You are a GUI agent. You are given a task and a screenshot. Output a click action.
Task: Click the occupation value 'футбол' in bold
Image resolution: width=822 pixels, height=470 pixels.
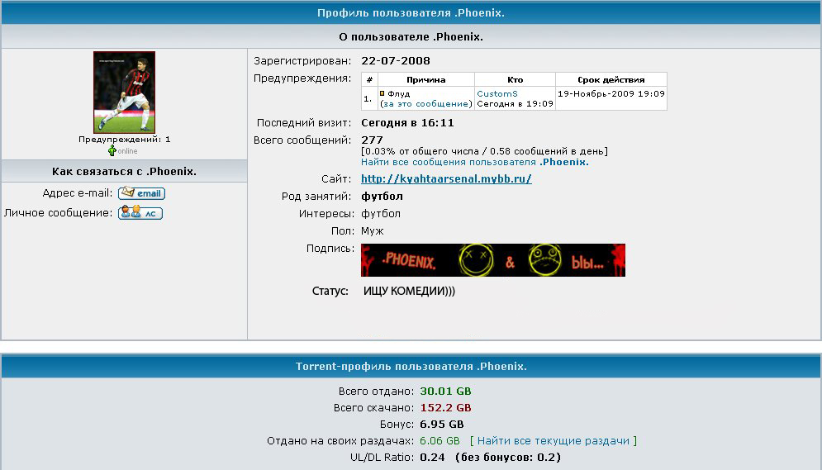click(382, 196)
